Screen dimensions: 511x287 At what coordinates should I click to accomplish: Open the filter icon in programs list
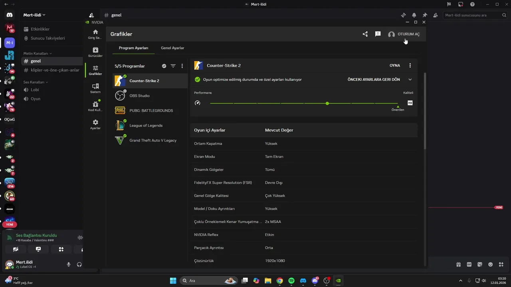tap(173, 66)
